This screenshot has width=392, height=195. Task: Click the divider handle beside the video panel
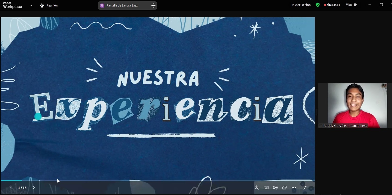[317, 112]
